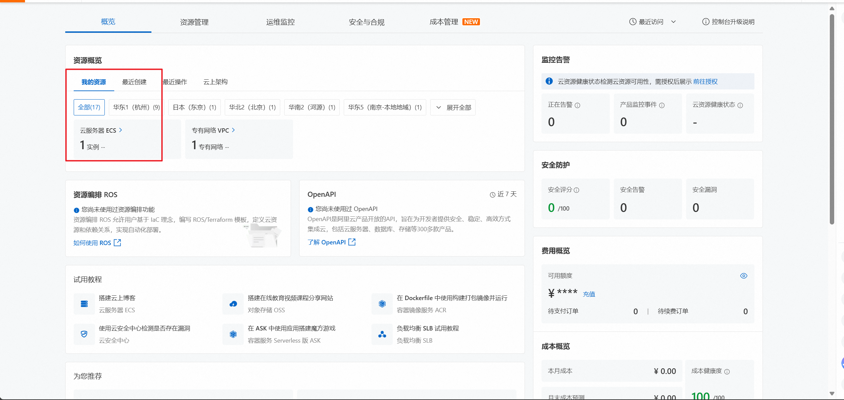The image size is (844, 400).
Task: Click info icon by 您尚未使用过 OpenAPI
Action: point(310,210)
